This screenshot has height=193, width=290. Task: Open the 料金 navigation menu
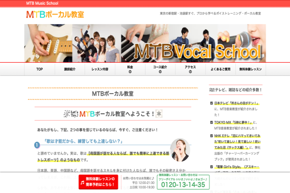click(x=130, y=67)
